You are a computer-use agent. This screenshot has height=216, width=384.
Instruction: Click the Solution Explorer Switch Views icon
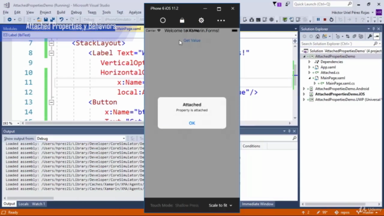coord(325,37)
